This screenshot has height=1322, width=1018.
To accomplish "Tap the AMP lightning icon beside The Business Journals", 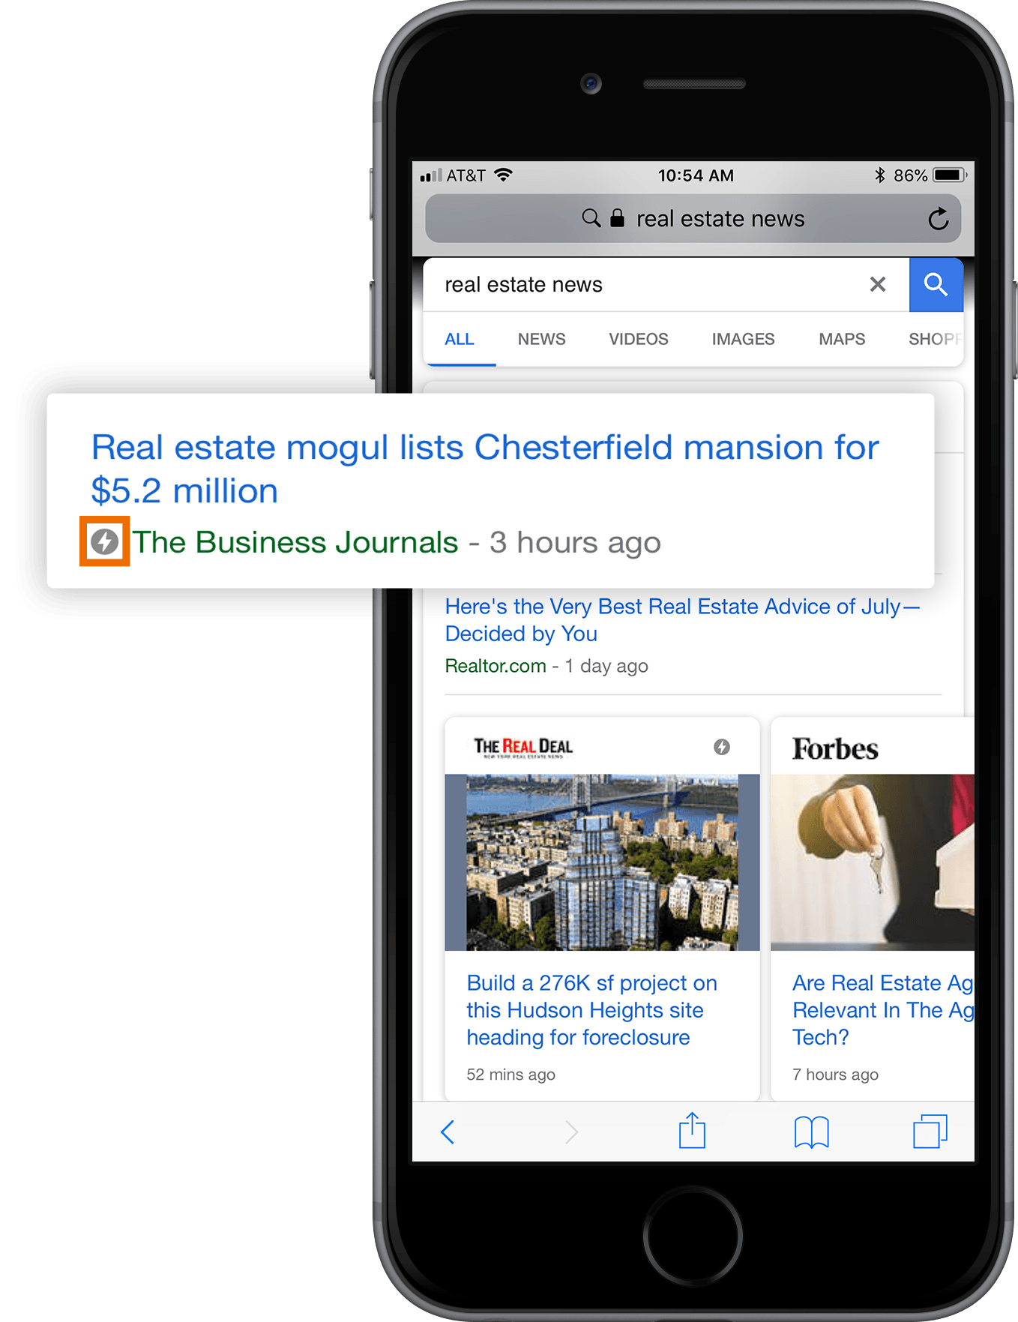I will click(105, 541).
